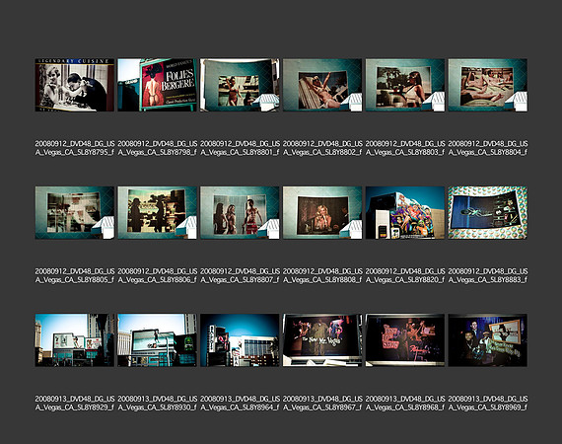Select the blue-sky building thumbnail 5L8Y8964
The width and height of the screenshot is (562, 444).
[240, 340]
